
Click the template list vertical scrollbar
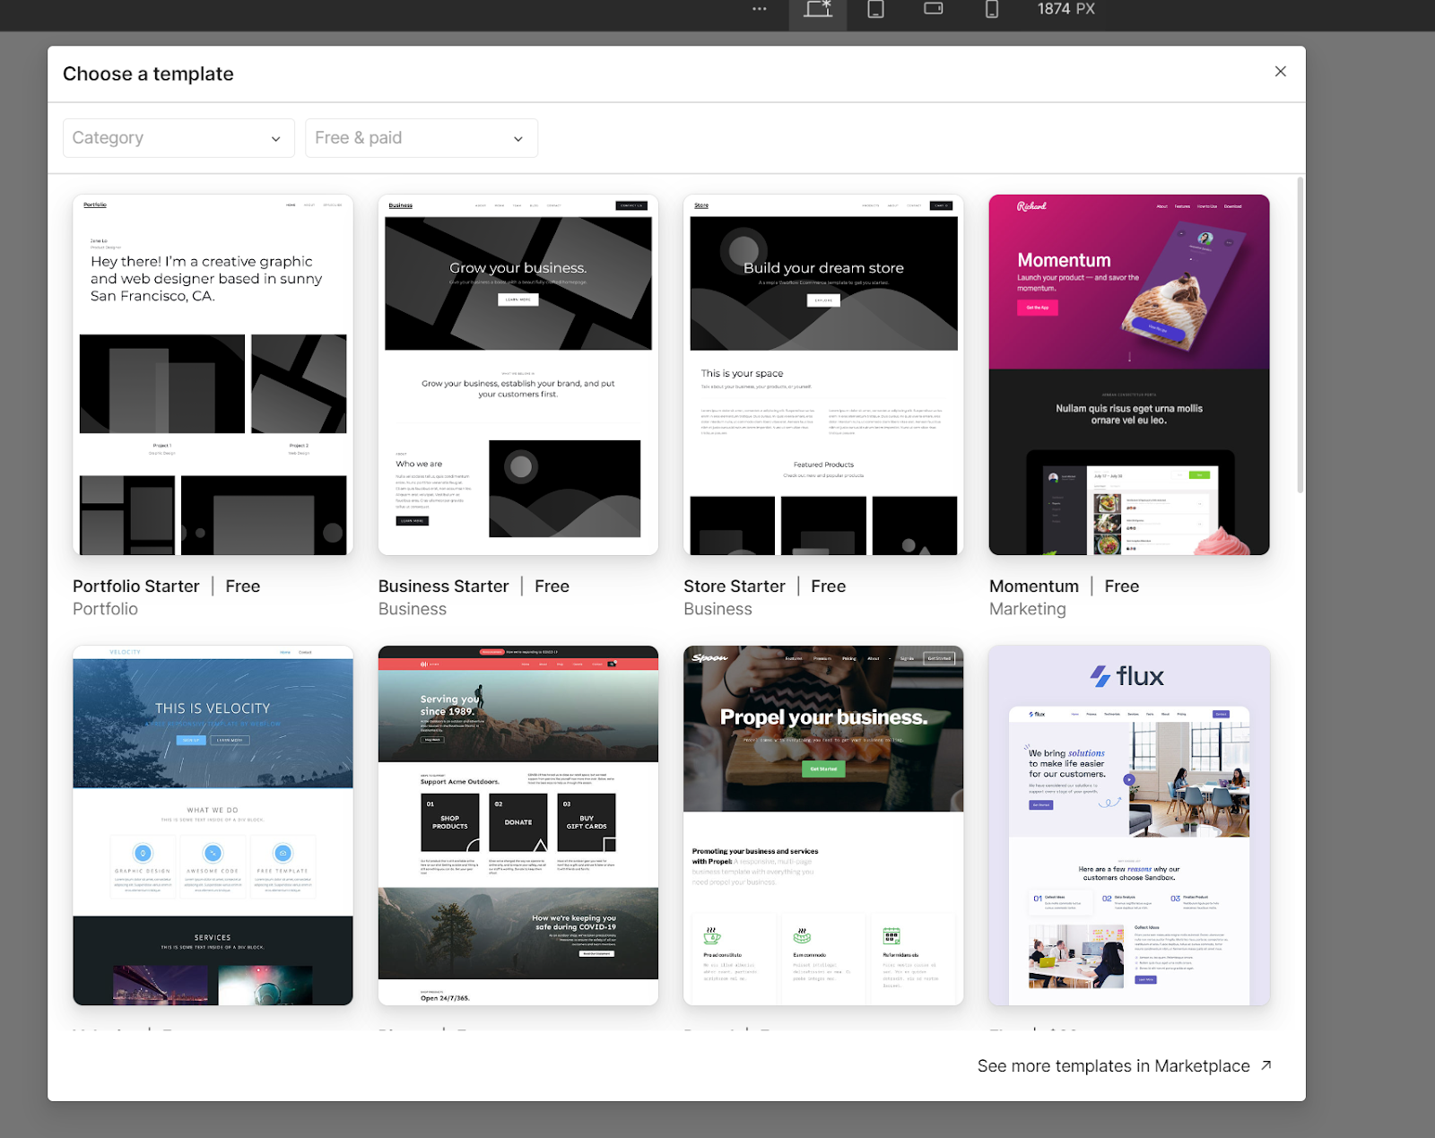coord(1300,335)
